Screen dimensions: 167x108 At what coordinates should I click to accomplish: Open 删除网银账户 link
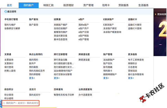pos(110,74)
